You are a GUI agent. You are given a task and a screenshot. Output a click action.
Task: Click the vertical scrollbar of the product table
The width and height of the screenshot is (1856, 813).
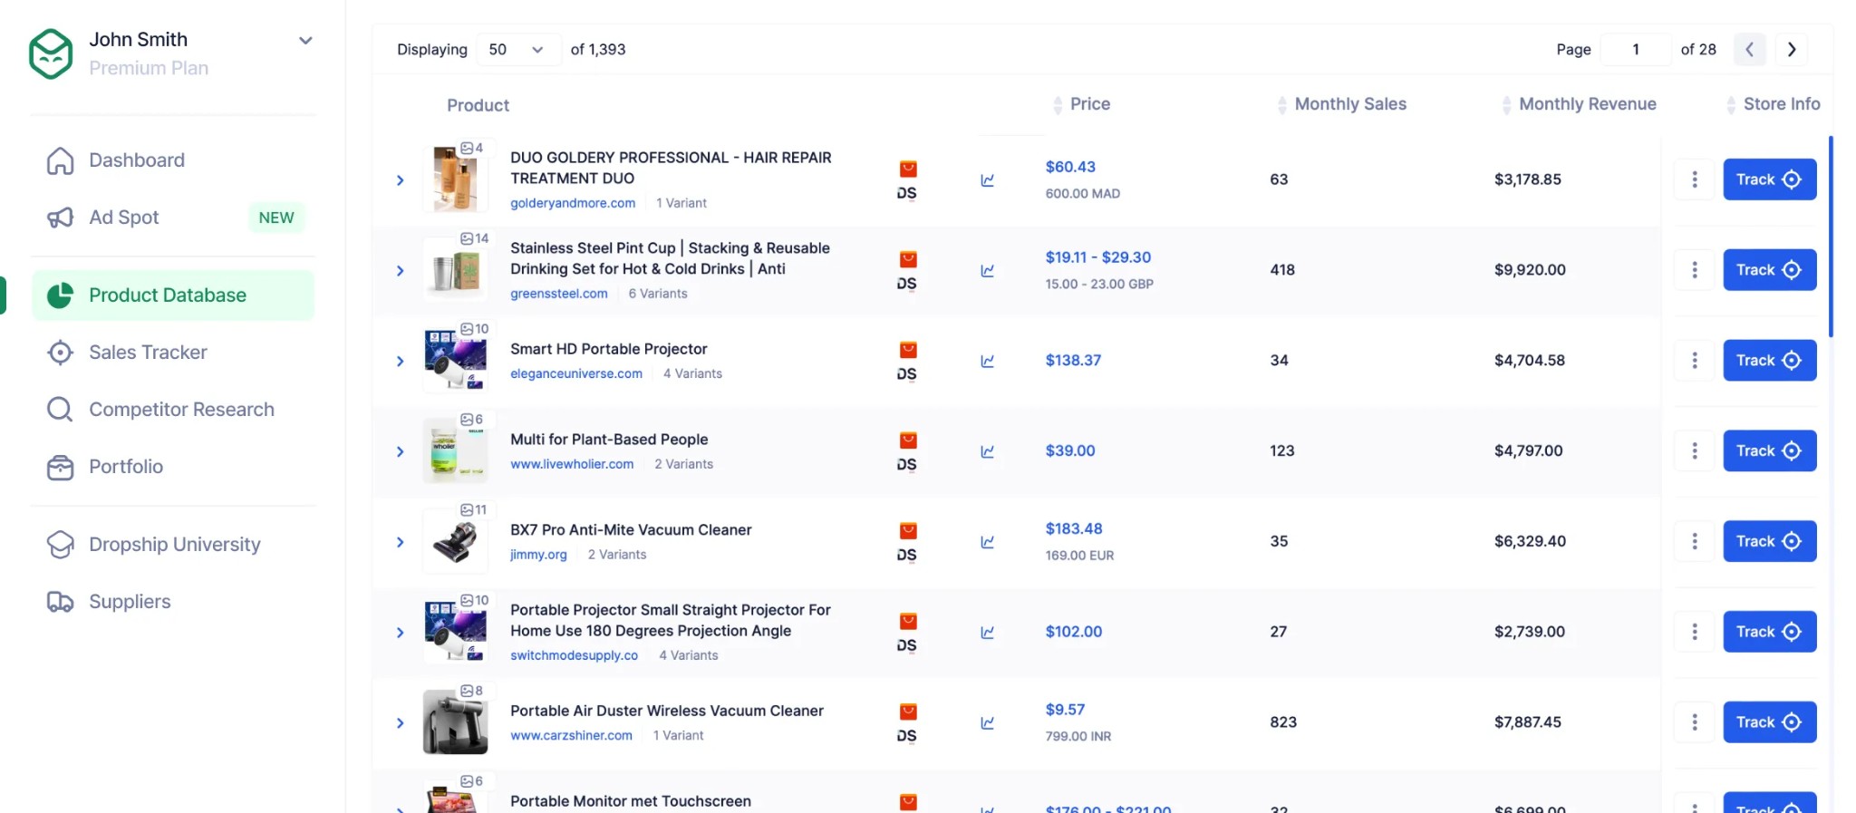click(1830, 236)
